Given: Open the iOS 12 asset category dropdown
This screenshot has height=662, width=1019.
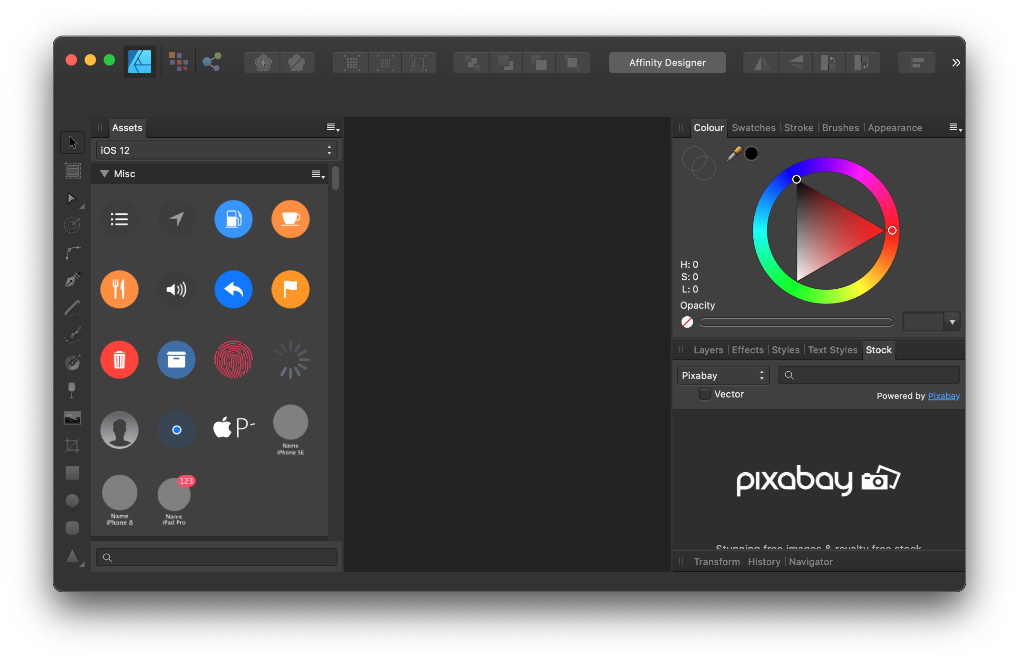Looking at the screenshot, I should coord(216,150).
